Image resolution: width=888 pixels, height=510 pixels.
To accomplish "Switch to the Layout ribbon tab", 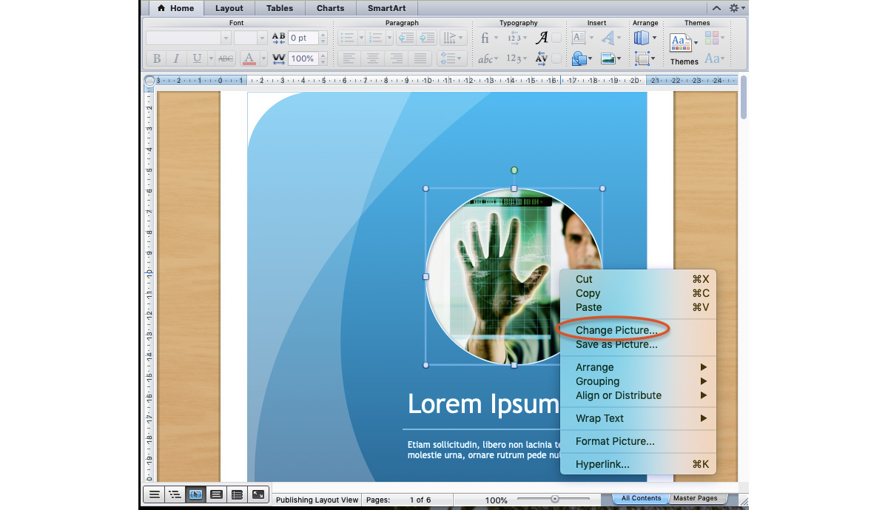I will 229,8.
